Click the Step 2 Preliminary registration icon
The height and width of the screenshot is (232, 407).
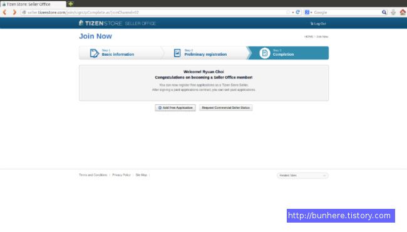pos(177,53)
